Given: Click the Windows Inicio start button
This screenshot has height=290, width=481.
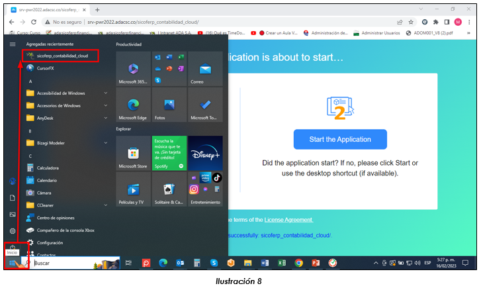Looking at the screenshot, I should click(12, 263).
